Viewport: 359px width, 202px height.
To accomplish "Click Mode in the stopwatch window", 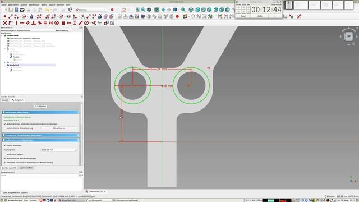I will point(259,16).
